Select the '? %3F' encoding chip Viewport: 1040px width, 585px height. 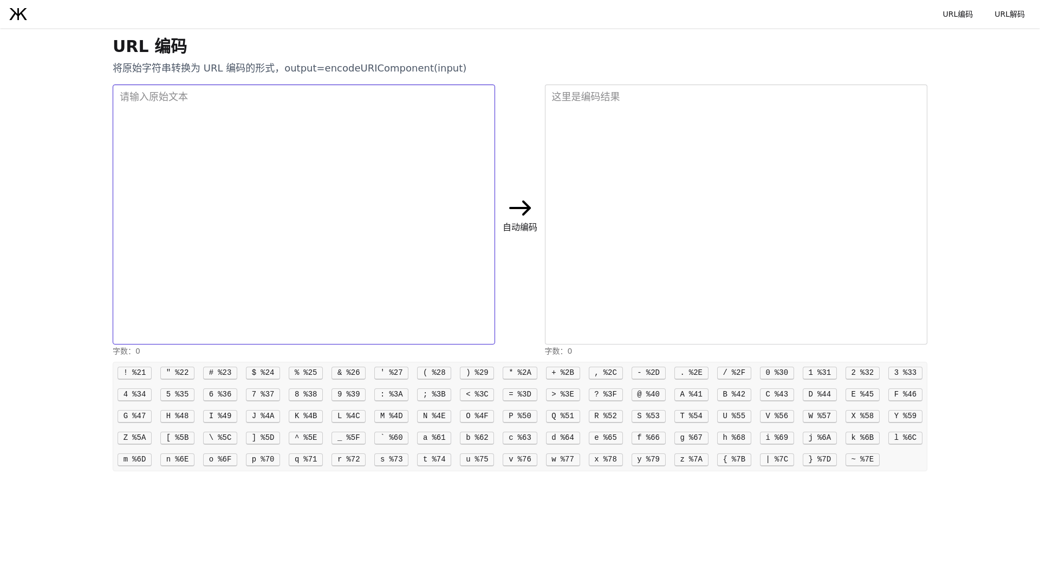(x=606, y=394)
